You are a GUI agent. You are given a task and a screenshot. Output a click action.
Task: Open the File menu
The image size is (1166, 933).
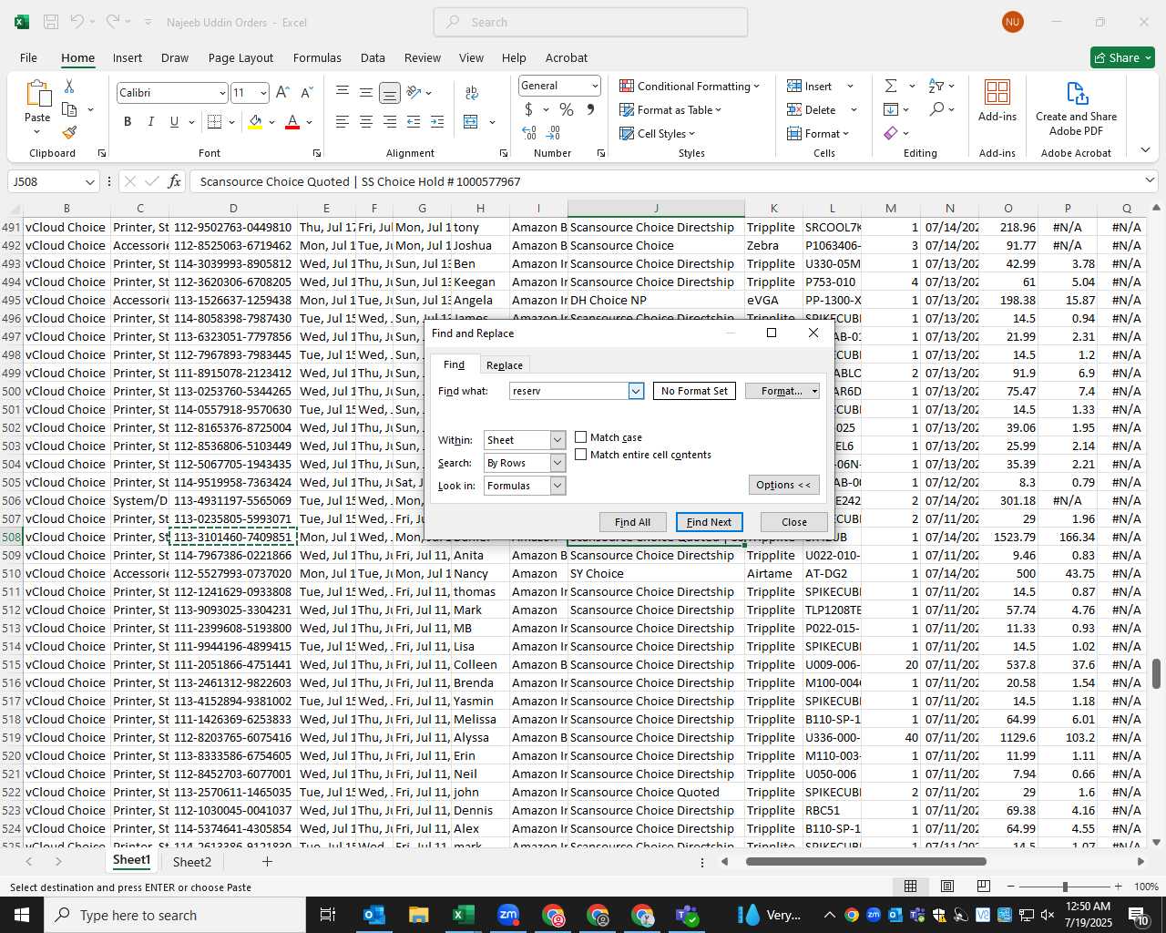click(x=28, y=57)
